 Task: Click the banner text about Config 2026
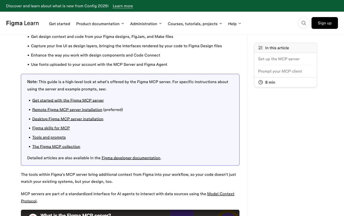pyautogui.click(x=57, y=6)
